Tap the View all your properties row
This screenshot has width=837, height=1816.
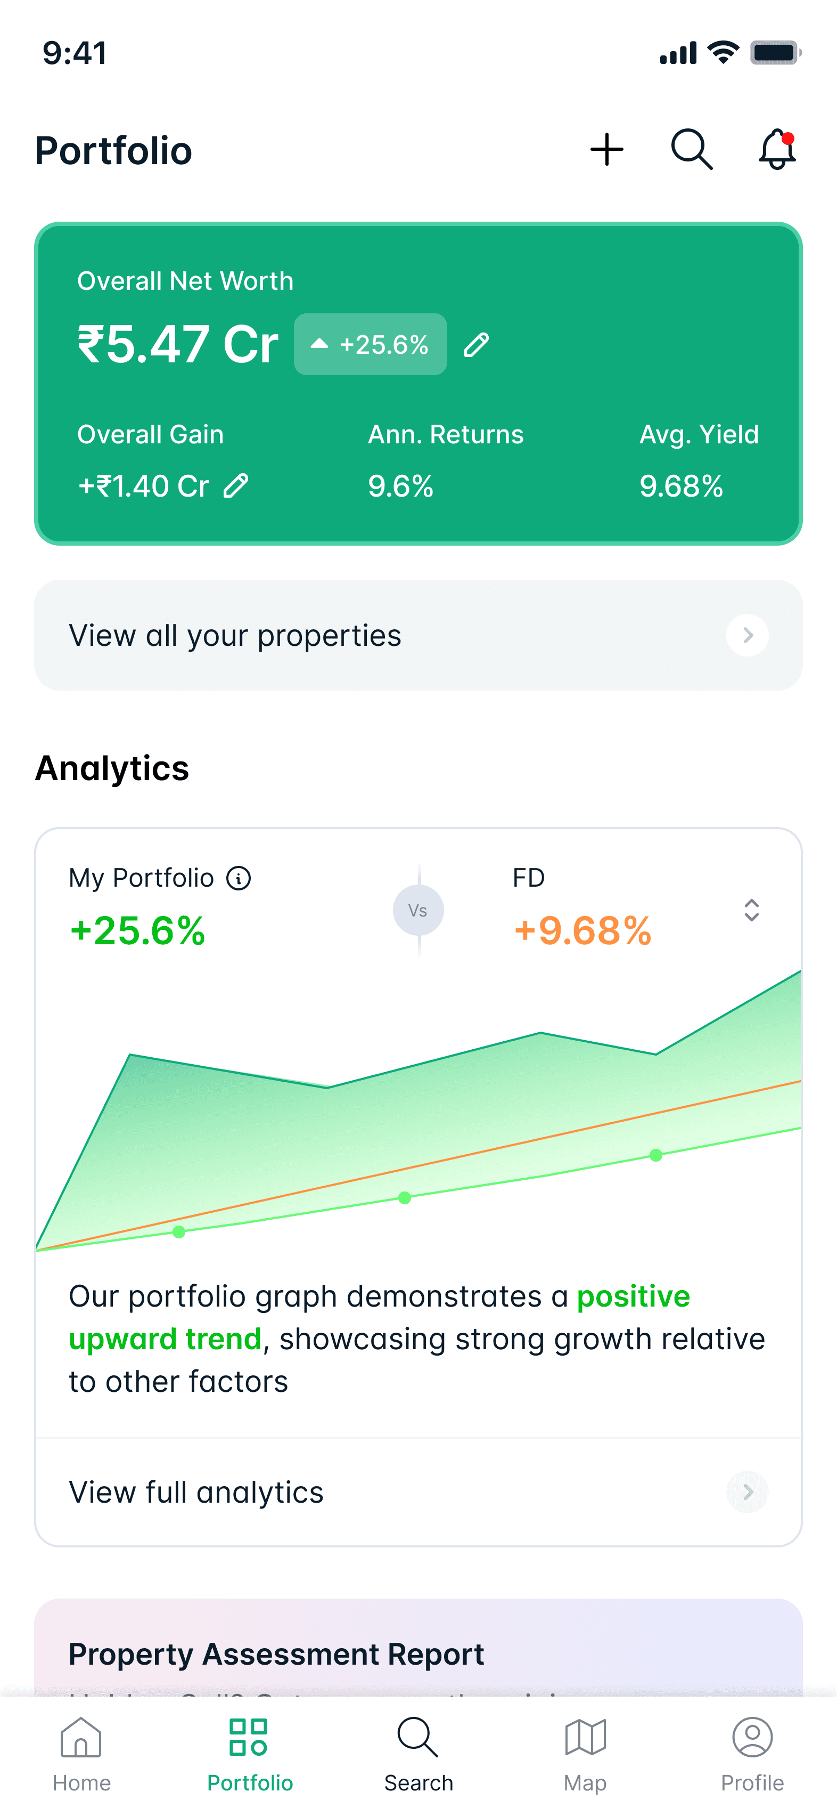[x=418, y=635]
